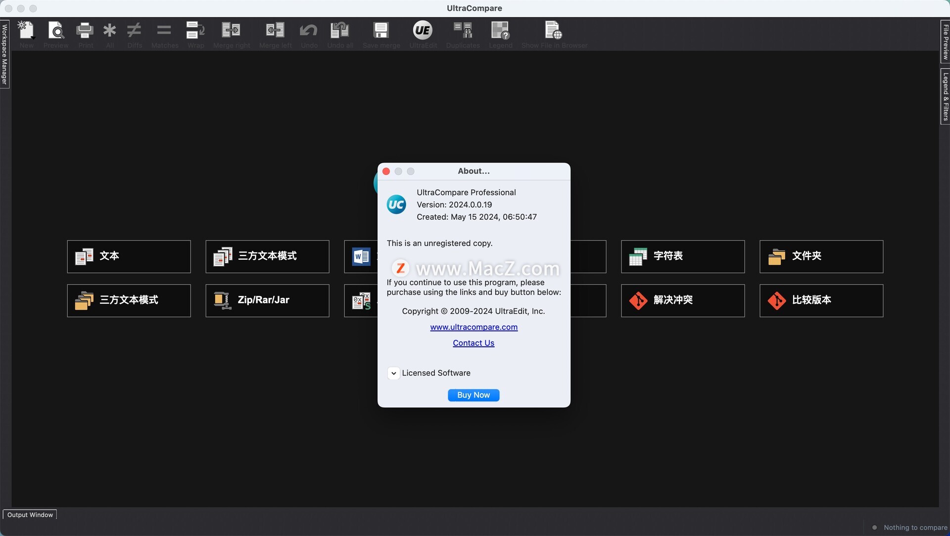Screen dimensions: 950x536
Task: Click the New session toolbar icon
Action: point(26,31)
